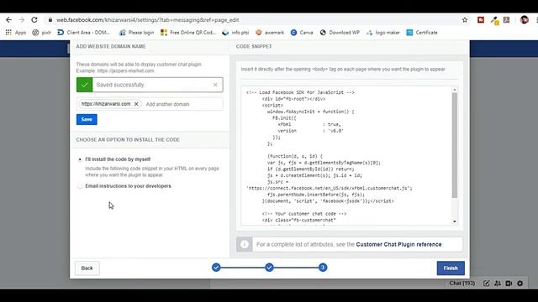This screenshot has height=302, width=538.
Task: Click the Finish button
Action: point(451,268)
